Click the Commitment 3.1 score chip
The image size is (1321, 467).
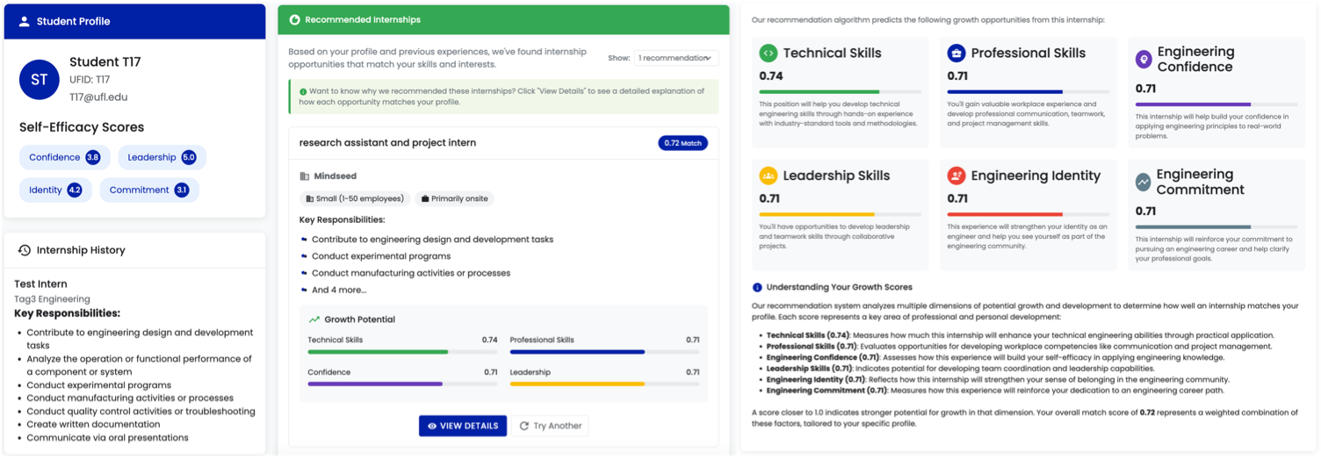click(x=149, y=190)
